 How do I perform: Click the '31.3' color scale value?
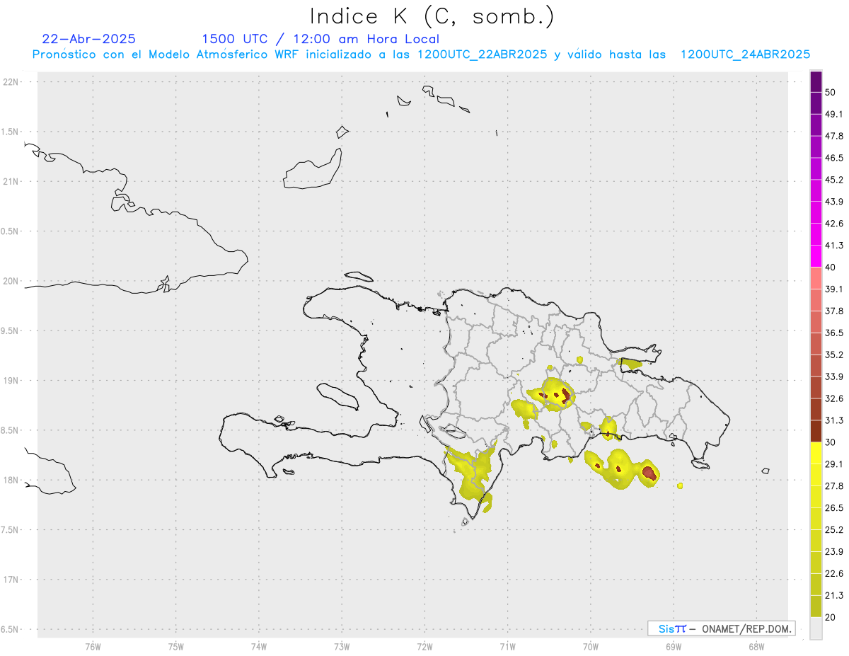coord(834,420)
